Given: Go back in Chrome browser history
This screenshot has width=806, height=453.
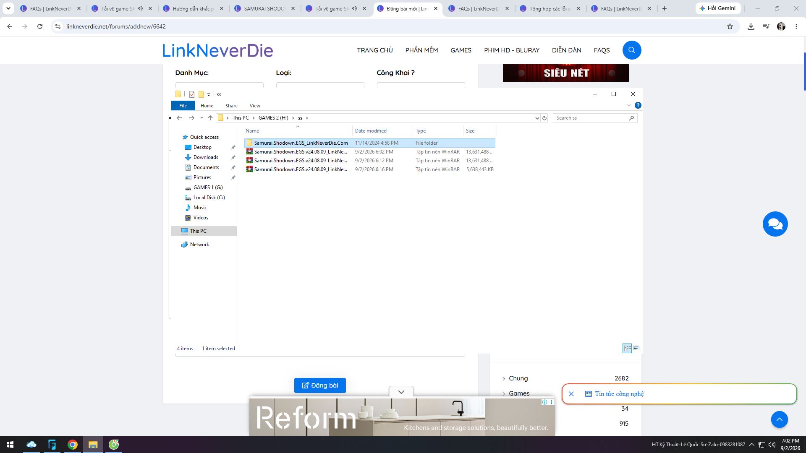Looking at the screenshot, I should (x=10, y=26).
